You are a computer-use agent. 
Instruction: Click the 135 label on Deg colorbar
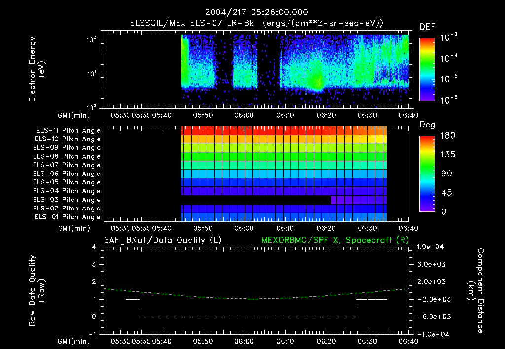coord(448,155)
